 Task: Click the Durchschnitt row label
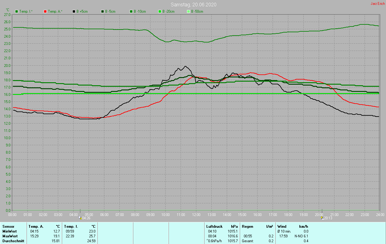tap(13, 241)
